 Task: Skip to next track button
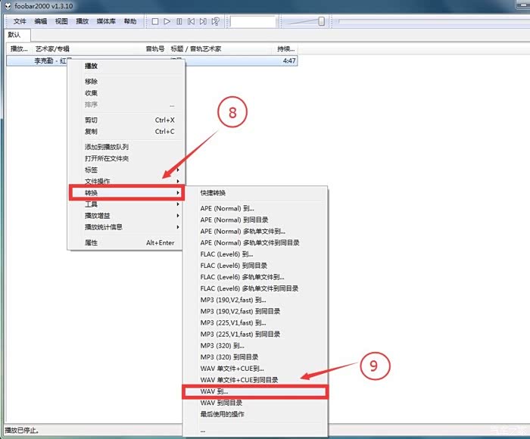[204, 21]
